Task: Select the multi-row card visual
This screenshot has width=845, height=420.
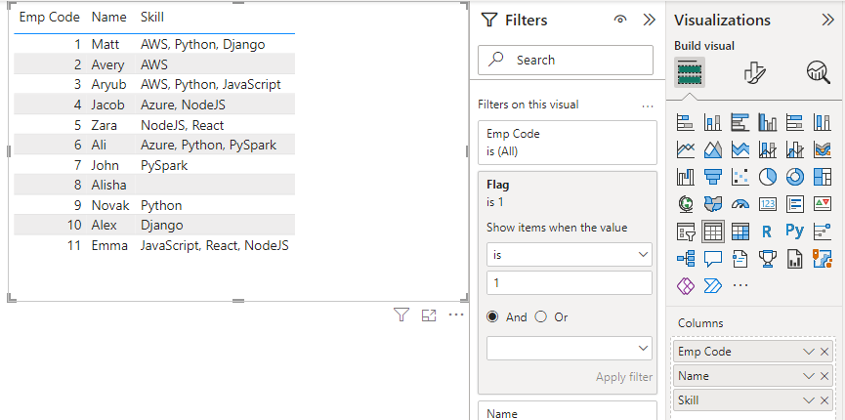Action: (795, 204)
